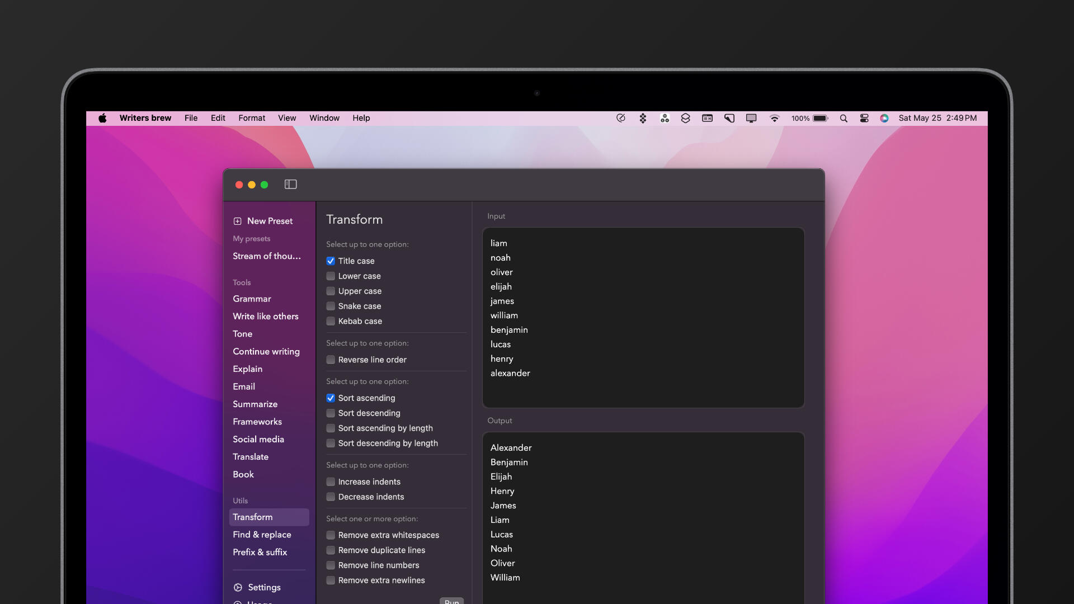
Task: Toggle the sidebar visibility icon
Action: (290, 185)
